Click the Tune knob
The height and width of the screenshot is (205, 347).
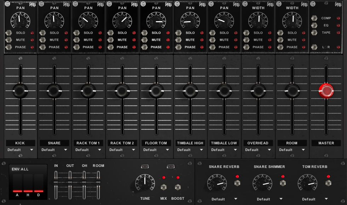click(x=145, y=183)
